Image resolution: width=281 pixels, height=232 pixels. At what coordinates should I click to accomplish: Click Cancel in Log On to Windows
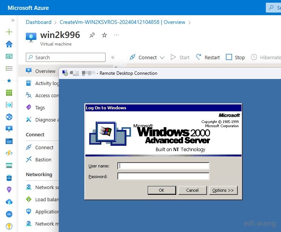193,190
